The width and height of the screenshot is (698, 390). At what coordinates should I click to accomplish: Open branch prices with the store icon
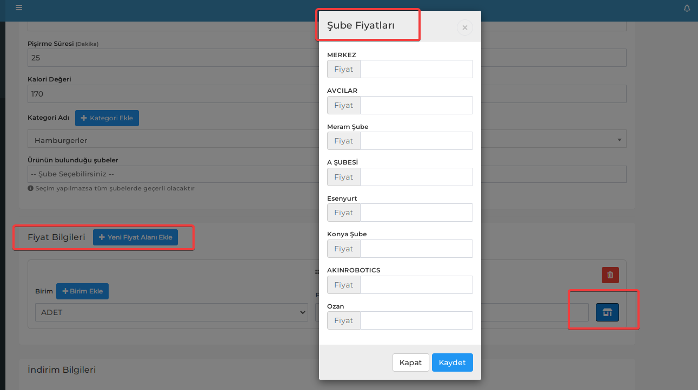pyautogui.click(x=608, y=312)
